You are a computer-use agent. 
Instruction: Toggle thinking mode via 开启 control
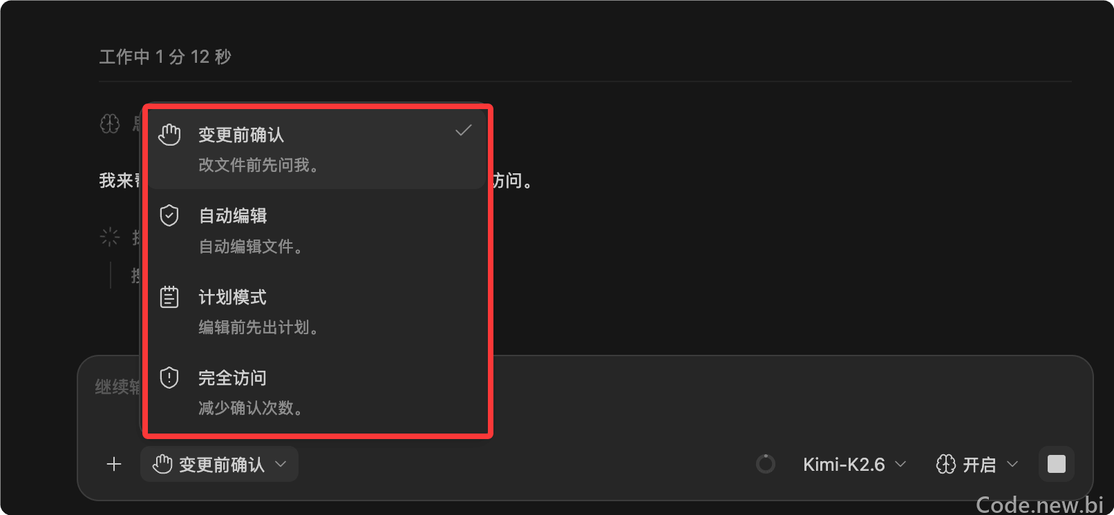click(x=977, y=464)
